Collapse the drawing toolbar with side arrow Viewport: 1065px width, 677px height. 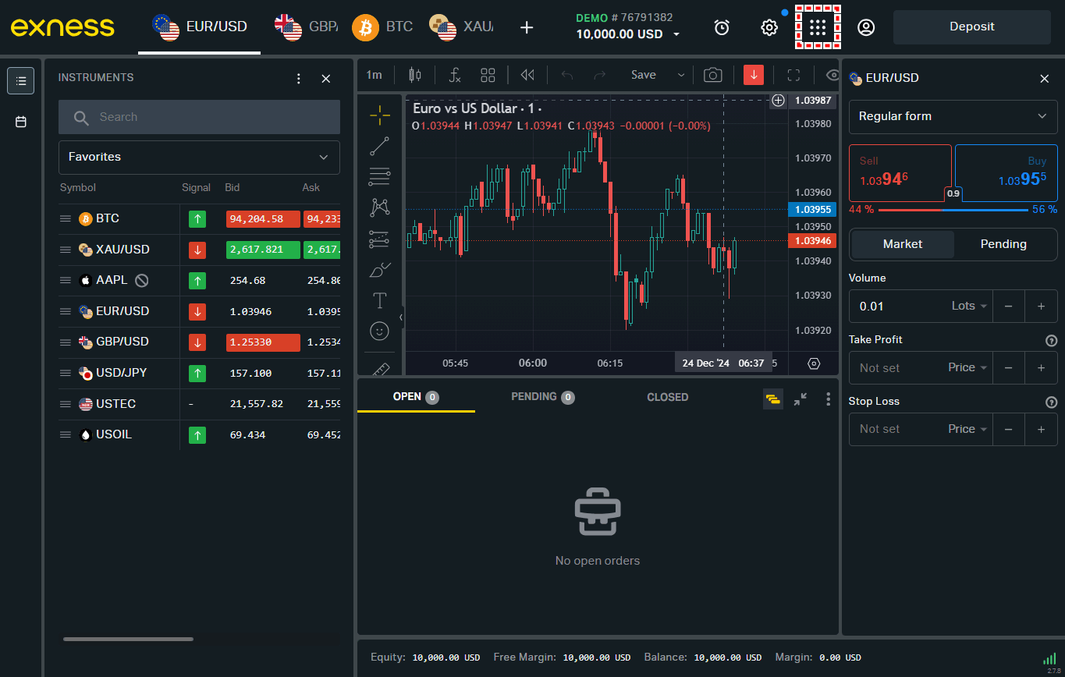click(401, 317)
